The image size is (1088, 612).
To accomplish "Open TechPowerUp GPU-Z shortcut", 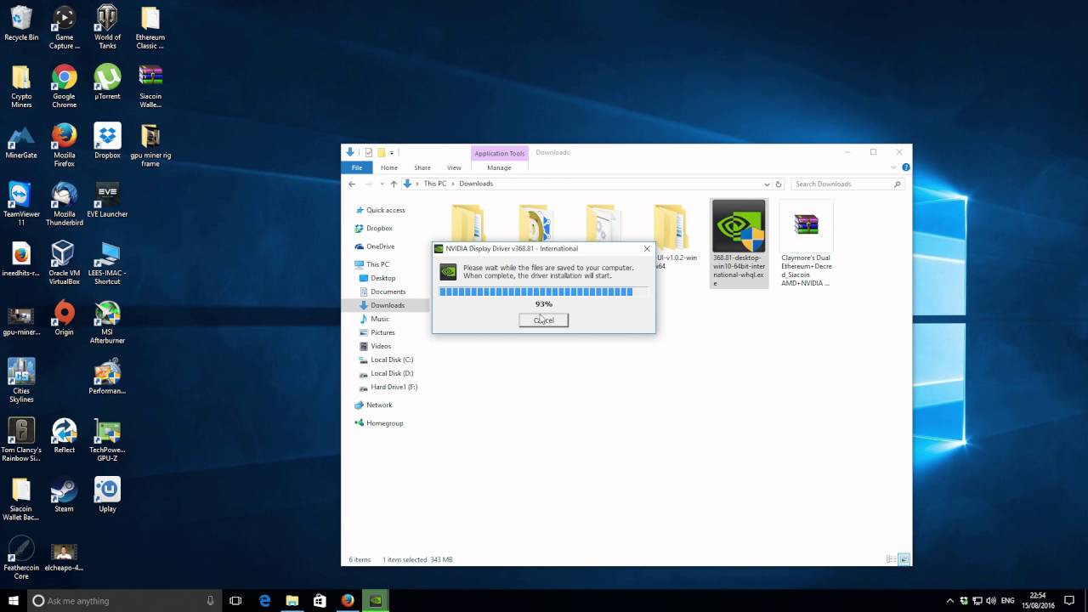I will (x=107, y=439).
